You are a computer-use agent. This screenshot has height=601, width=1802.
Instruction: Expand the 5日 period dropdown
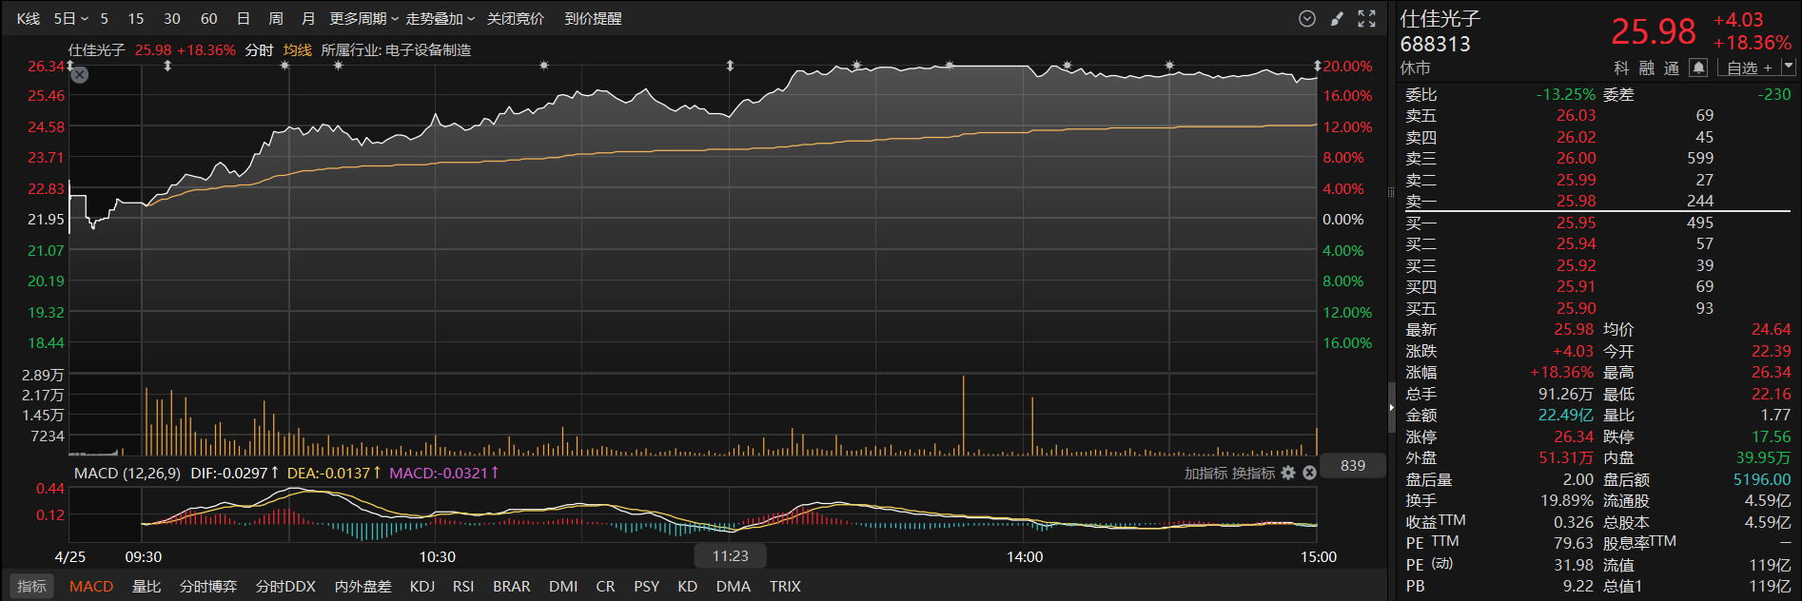(70, 19)
